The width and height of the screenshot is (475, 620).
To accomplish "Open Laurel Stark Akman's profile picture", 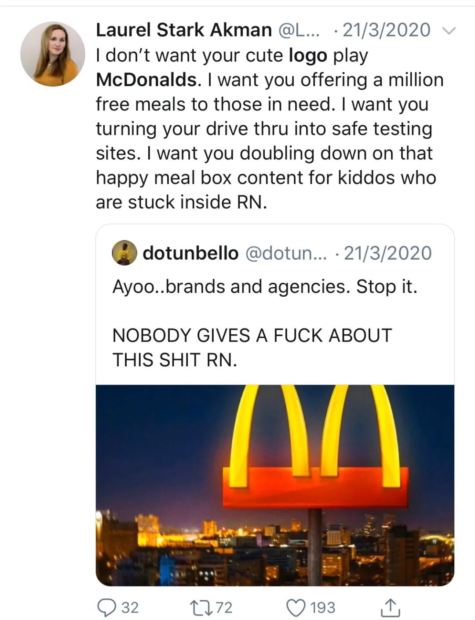I will (53, 54).
